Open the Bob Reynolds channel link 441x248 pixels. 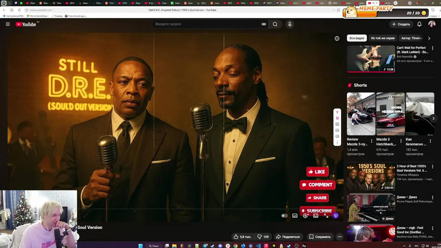coord(404,56)
